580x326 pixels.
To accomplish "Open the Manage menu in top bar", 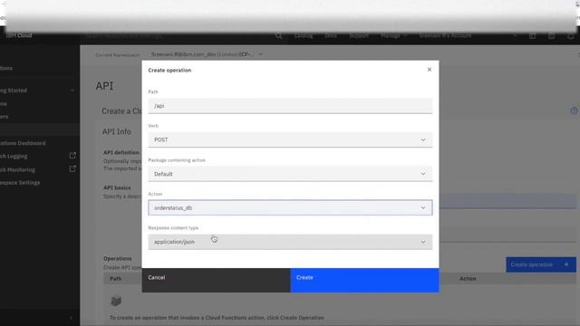I will click(393, 36).
